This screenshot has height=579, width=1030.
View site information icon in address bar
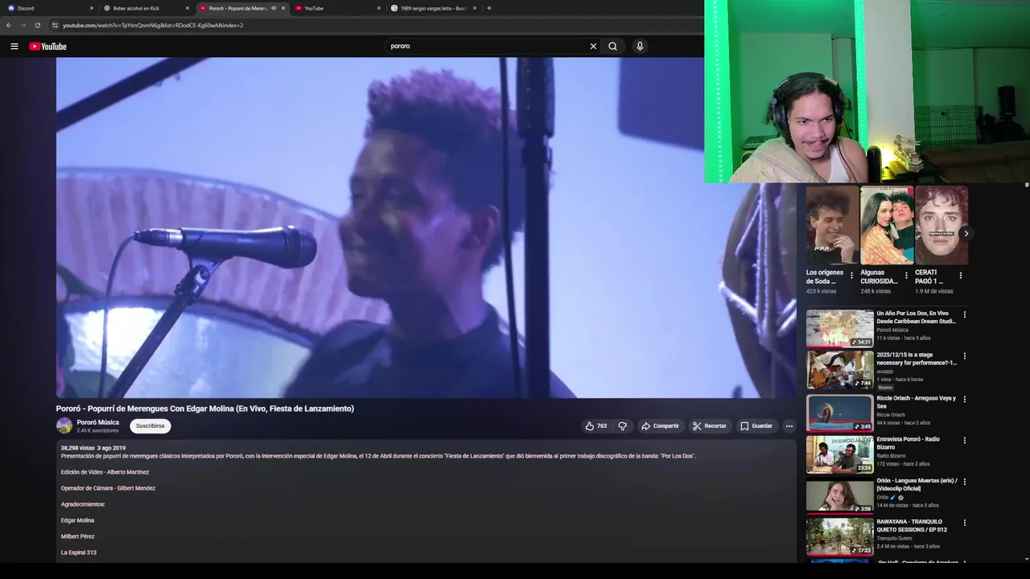(55, 25)
